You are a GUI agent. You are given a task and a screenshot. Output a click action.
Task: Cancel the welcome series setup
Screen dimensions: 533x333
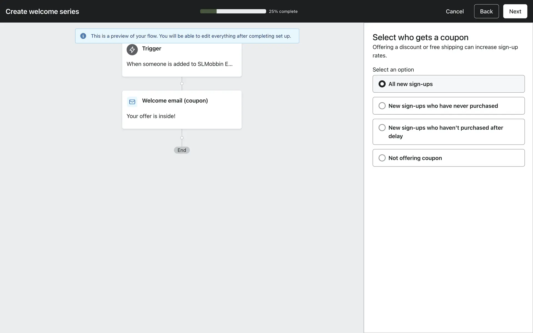click(x=454, y=11)
